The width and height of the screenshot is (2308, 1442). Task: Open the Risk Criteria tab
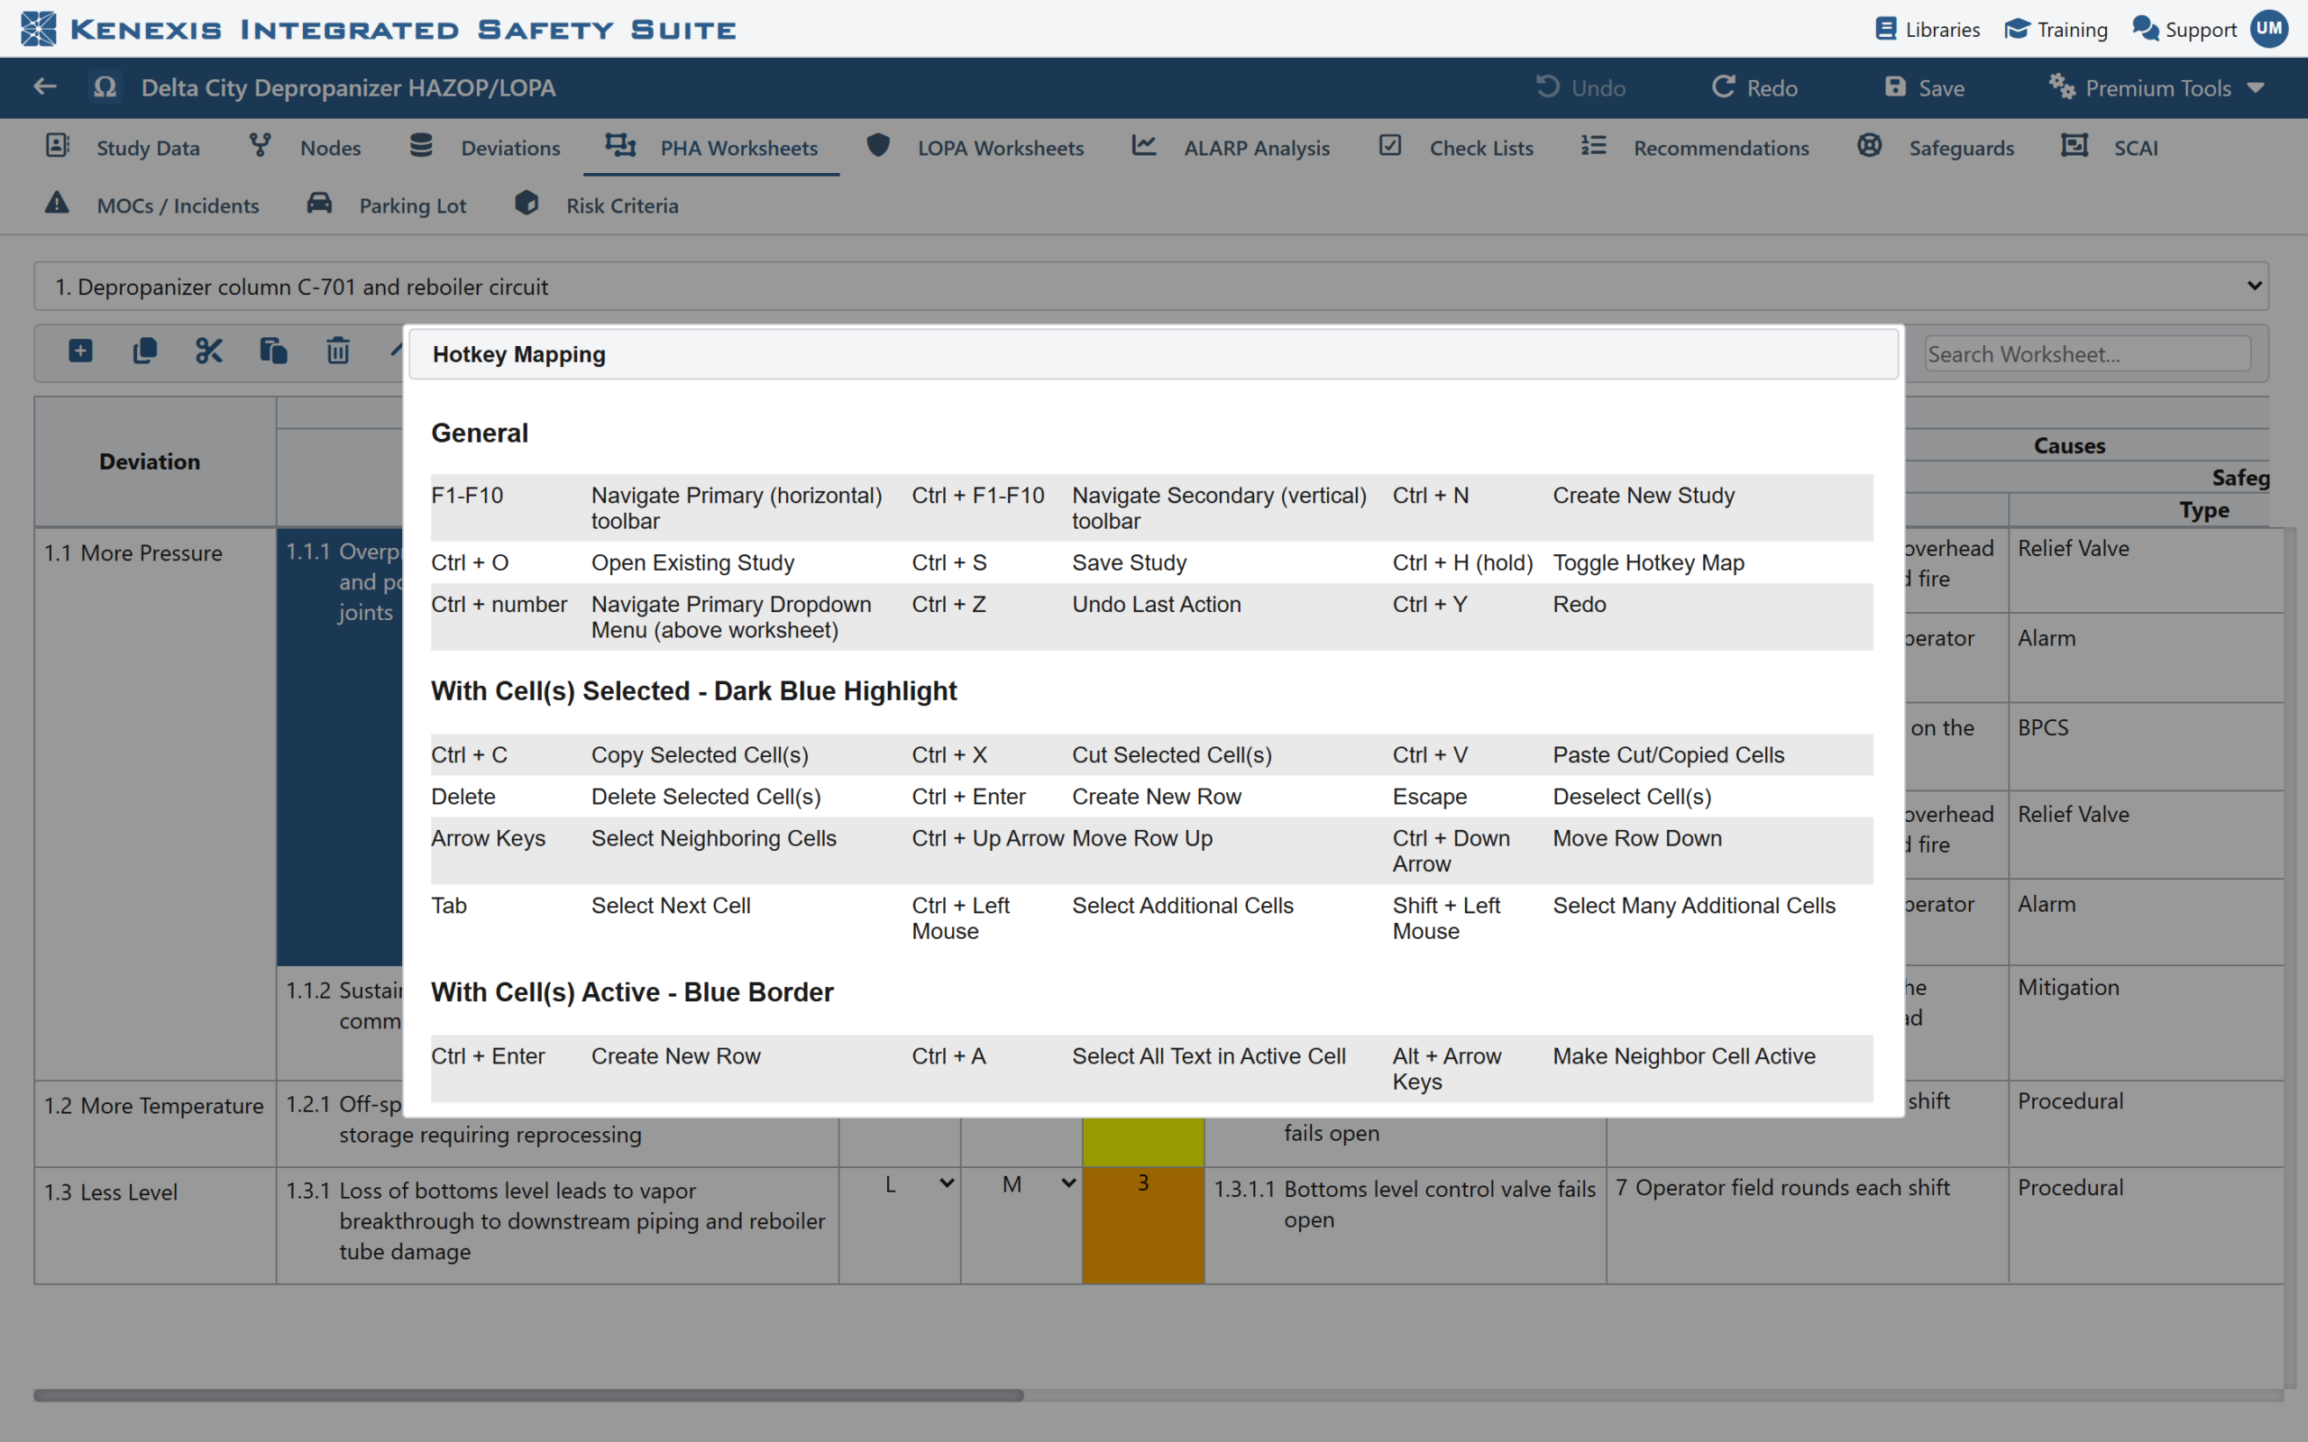[597, 205]
